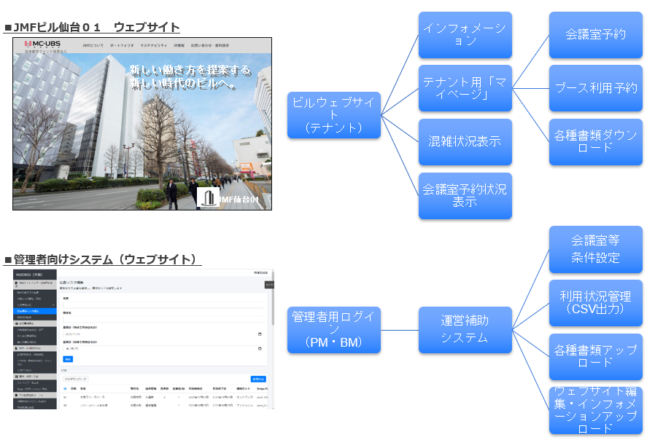Viewport: 647px width, 445px height.
Task: Select サステナビリティ in the site navigation
Action: (x=154, y=44)
